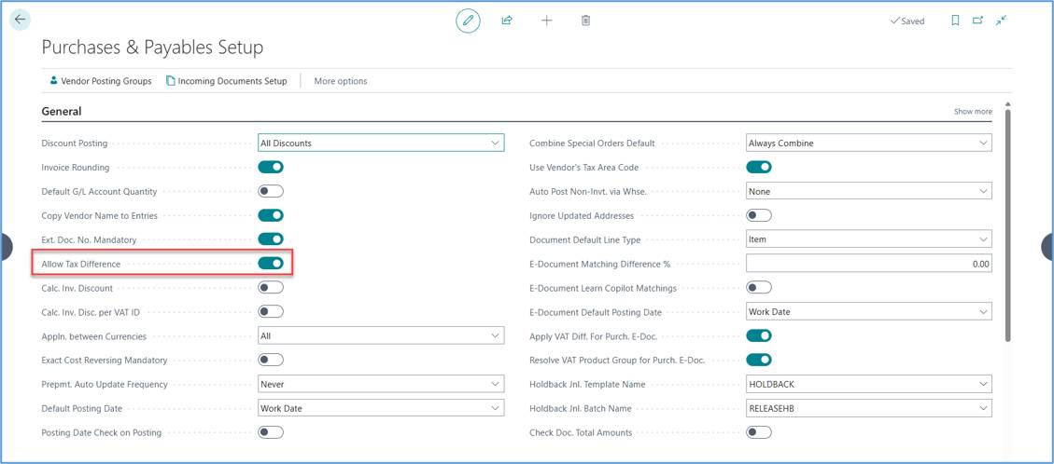Enable E-Document Learn Copilot Matchings
This screenshot has height=464, width=1054.
pyautogui.click(x=759, y=288)
